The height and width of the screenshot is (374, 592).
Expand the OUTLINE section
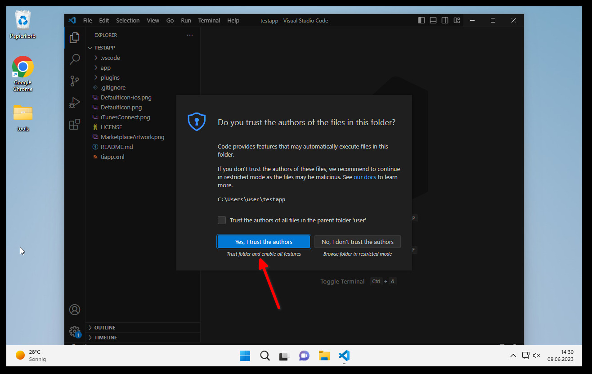coord(143,328)
